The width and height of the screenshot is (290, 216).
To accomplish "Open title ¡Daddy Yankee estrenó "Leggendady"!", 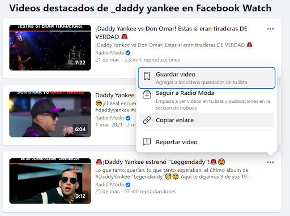I will coord(160,162).
